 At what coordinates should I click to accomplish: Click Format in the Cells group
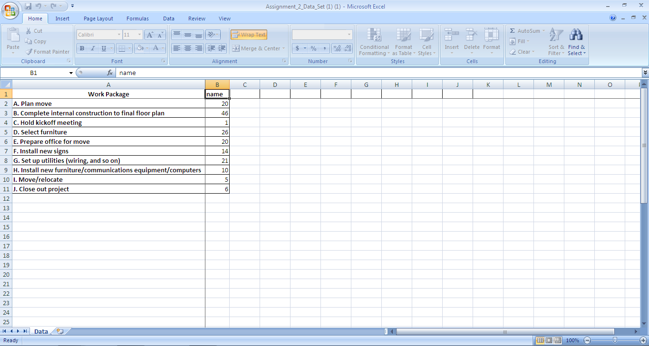coord(492,42)
